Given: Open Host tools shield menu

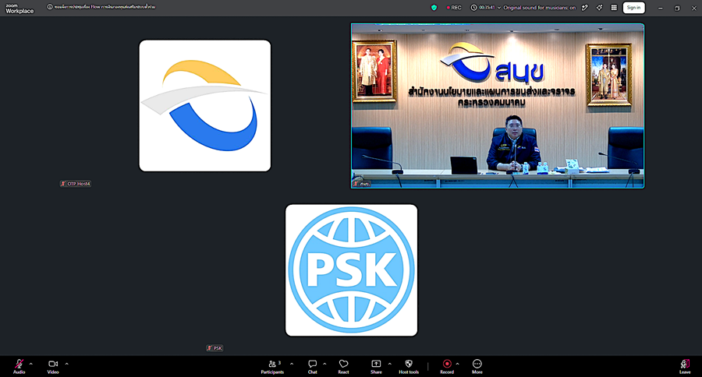Looking at the screenshot, I should tap(409, 366).
